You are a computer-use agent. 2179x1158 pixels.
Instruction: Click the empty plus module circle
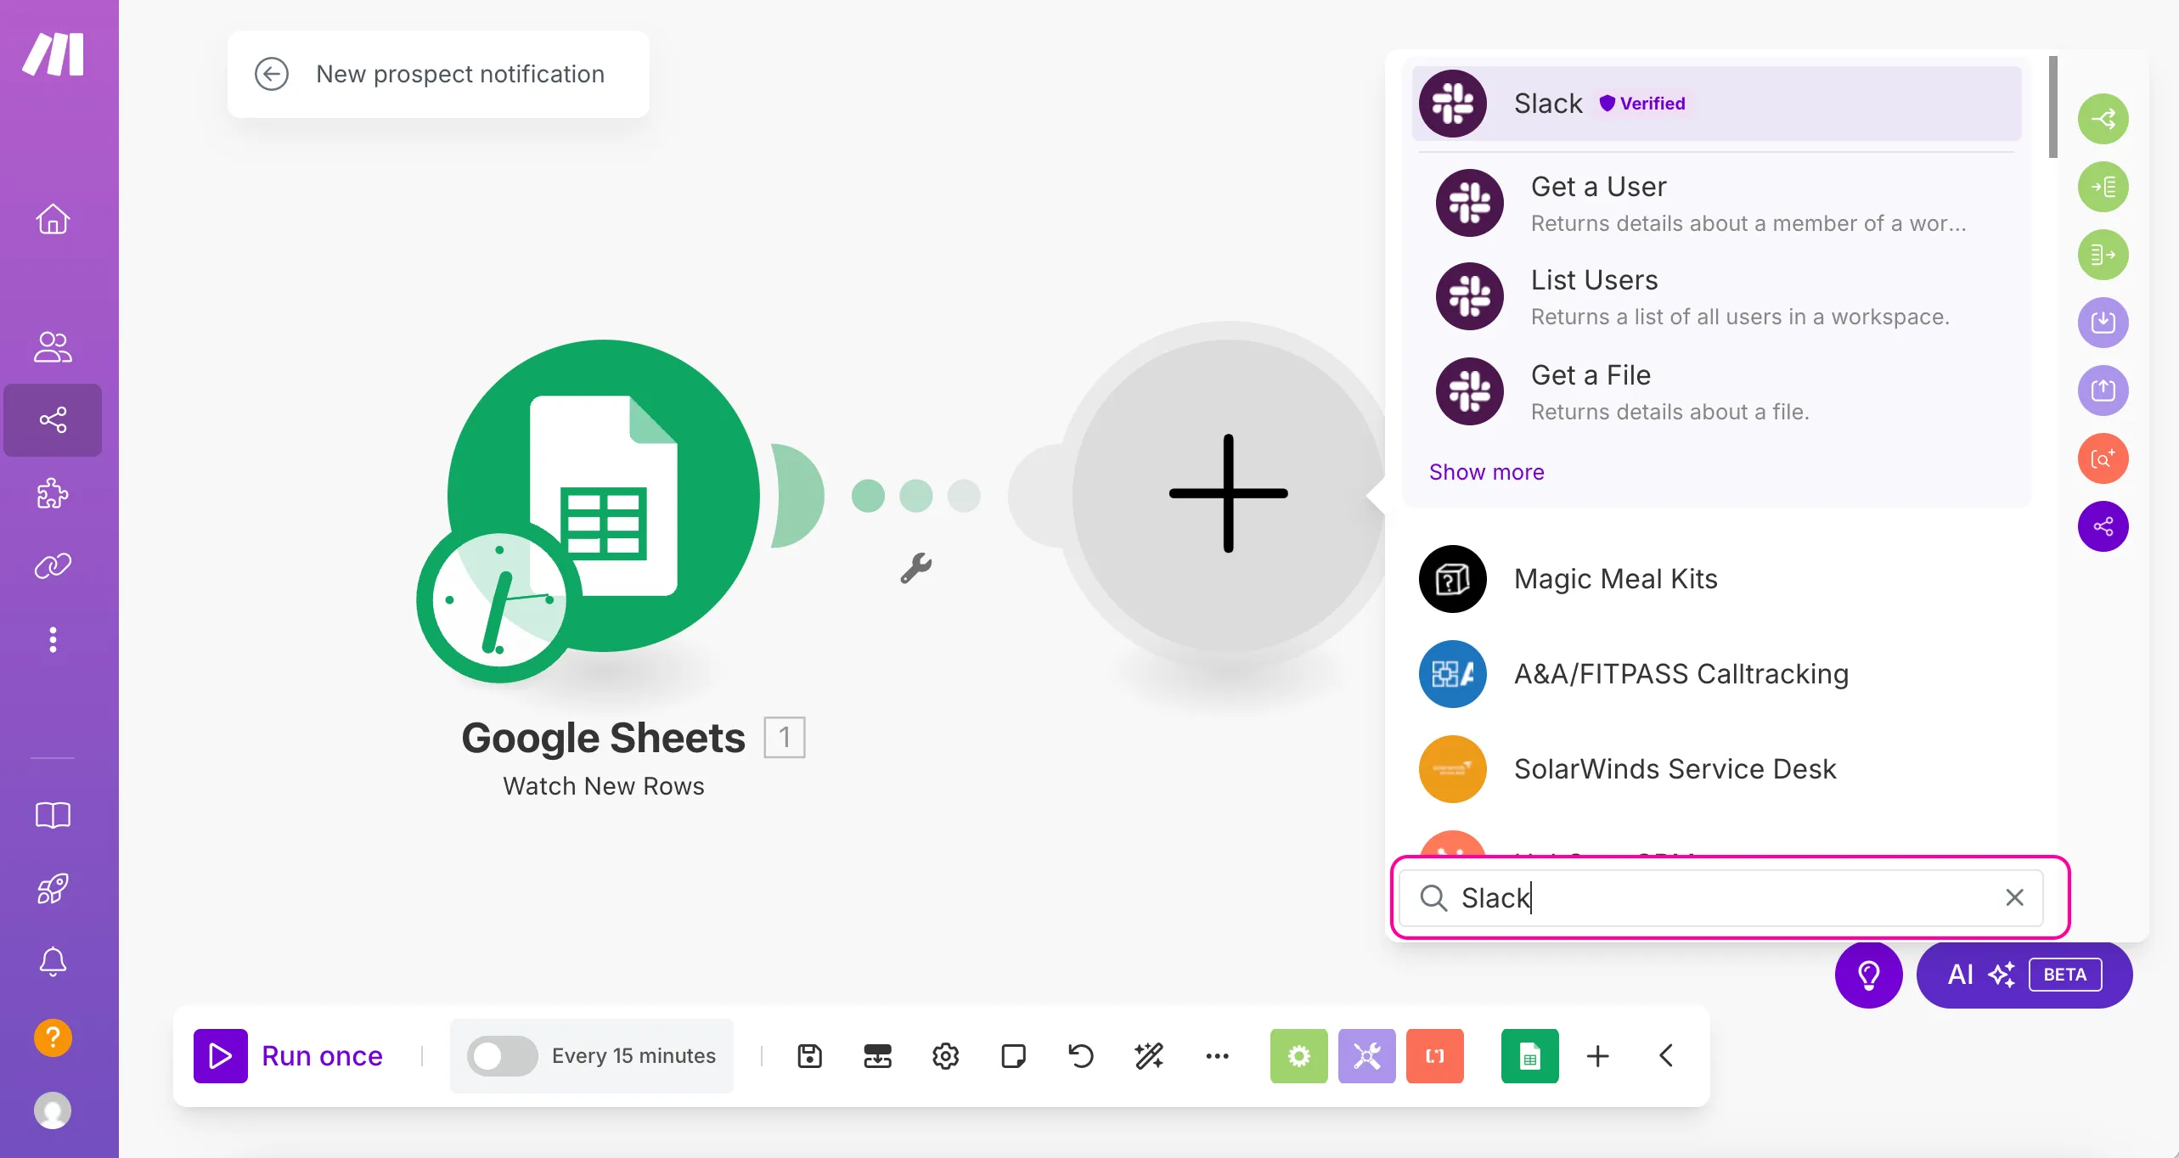1228,494
